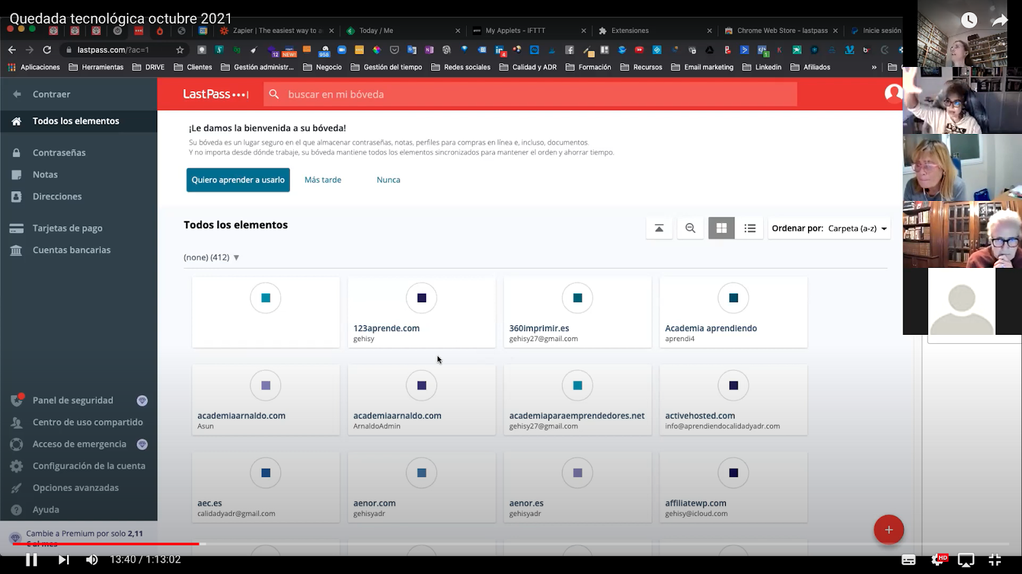Switch to list view

click(x=750, y=228)
